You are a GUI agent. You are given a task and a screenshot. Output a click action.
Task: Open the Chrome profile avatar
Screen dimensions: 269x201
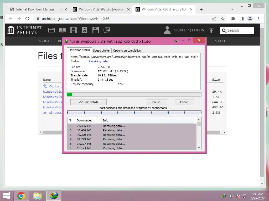[250, 19]
